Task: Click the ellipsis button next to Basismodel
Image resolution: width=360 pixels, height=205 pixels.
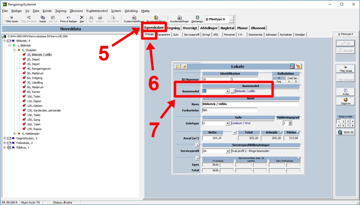Action: coord(232,91)
